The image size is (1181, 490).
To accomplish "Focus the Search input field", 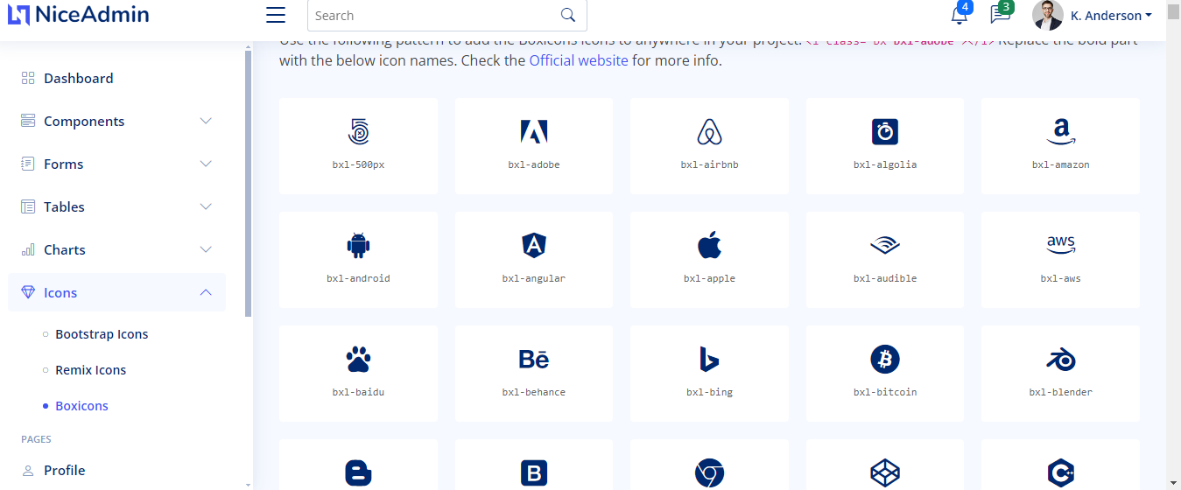I will pos(433,15).
